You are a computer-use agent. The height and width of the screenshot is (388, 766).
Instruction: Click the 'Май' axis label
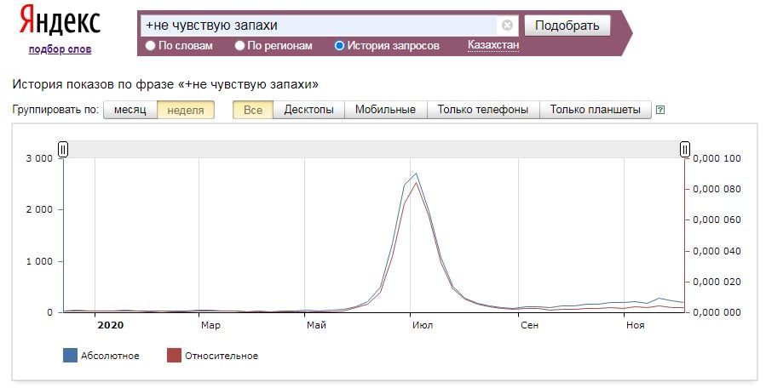317,325
